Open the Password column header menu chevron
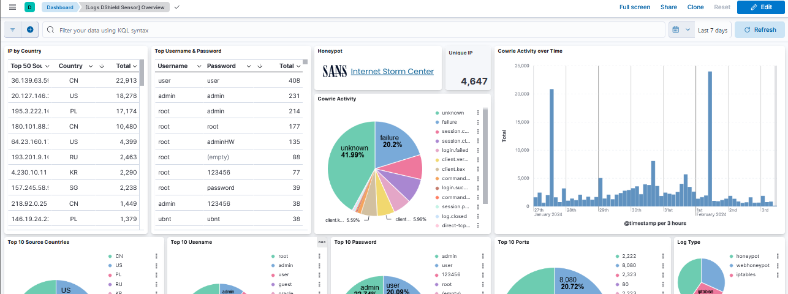The image size is (788, 294). [x=249, y=66]
